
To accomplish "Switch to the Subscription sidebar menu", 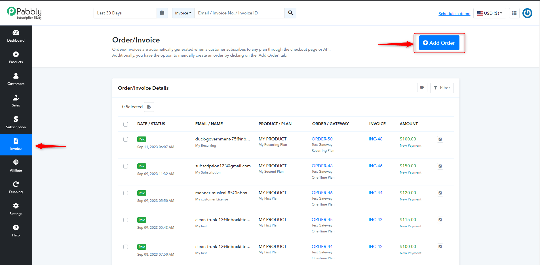I will [x=16, y=123].
